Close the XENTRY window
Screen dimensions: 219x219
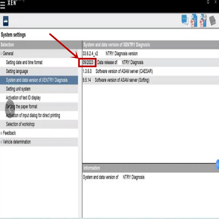click(x=216, y=2)
